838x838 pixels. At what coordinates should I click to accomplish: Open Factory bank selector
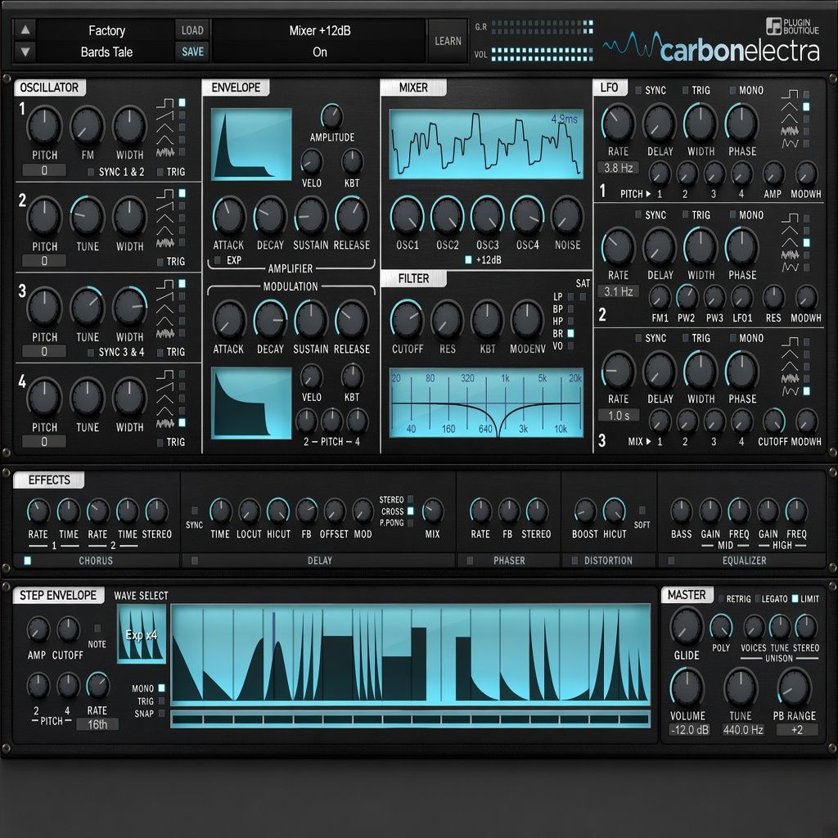pyautogui.click(x=106, y=30)
